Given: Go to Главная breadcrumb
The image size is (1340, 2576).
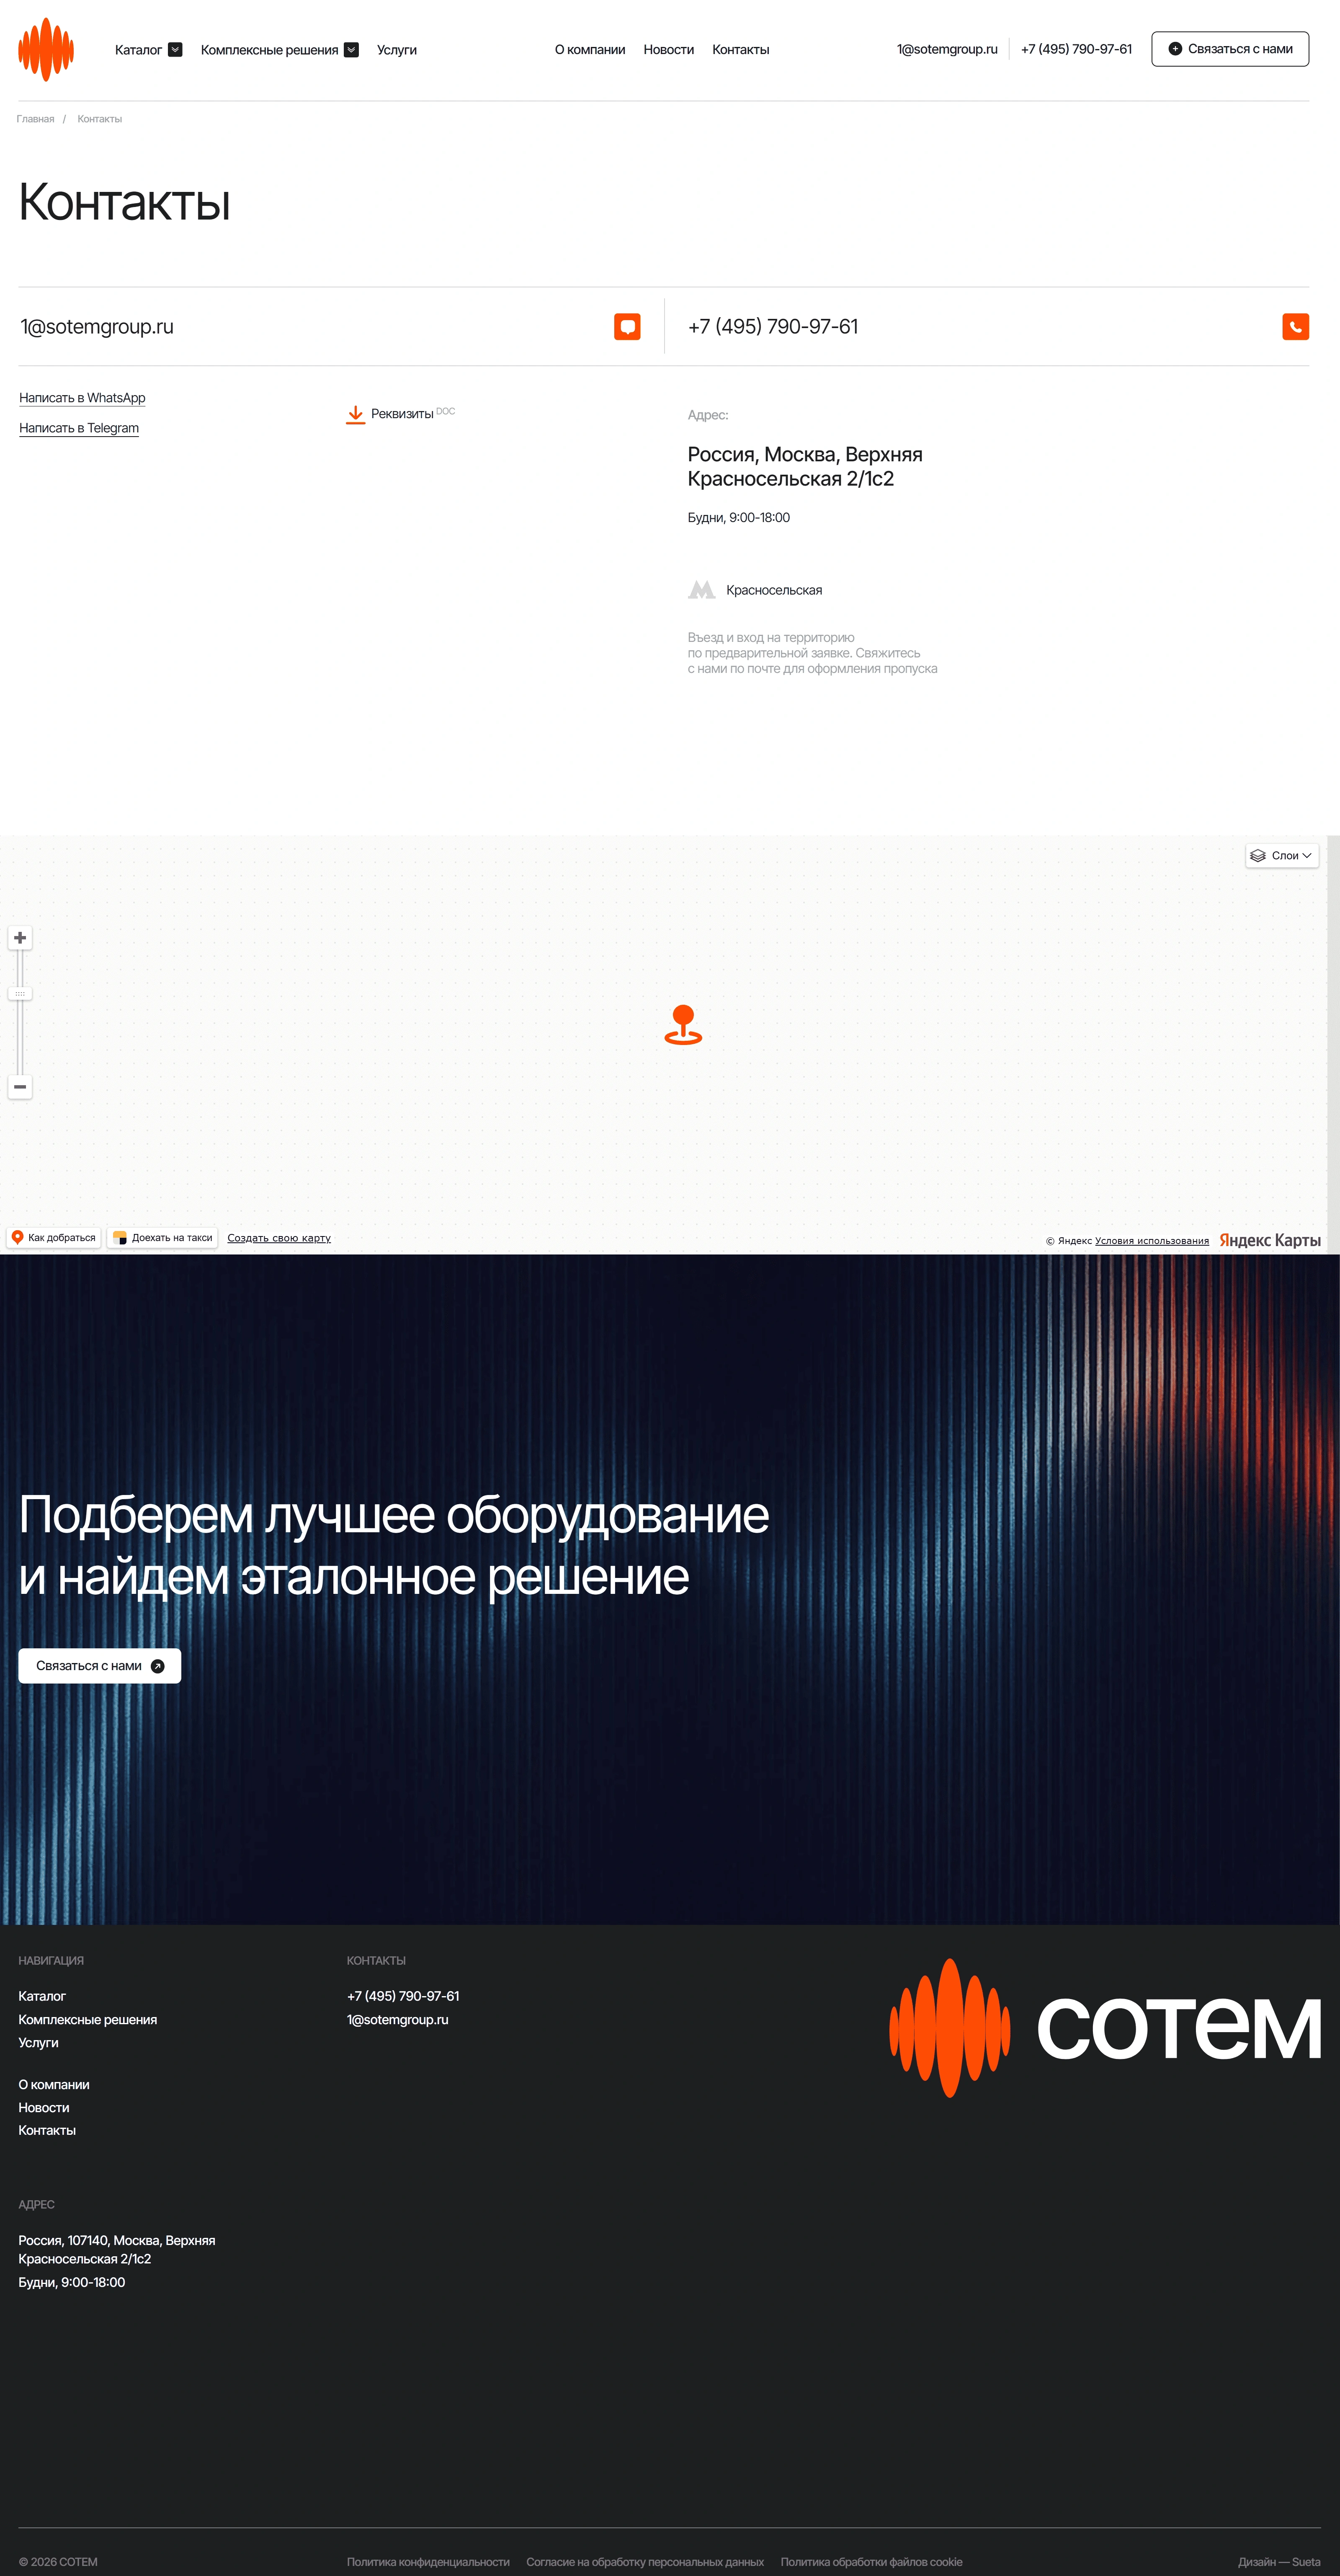Looking at the screenshot, I should pos(35,119).
